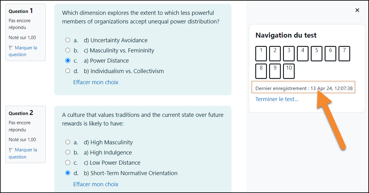This screenshot has width=369, height=193.
Task: Click the flag icon for Question 2
Action: pos(11,150)
